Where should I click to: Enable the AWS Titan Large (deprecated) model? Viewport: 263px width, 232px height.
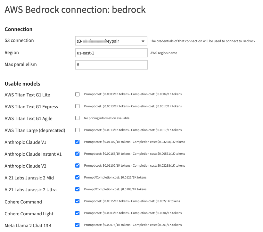77,130
